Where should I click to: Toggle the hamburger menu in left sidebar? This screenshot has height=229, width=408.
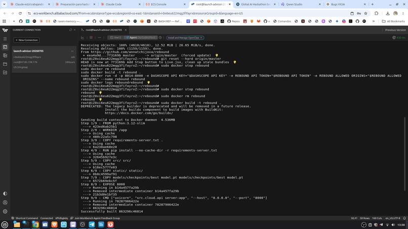(x=5, y=39)
